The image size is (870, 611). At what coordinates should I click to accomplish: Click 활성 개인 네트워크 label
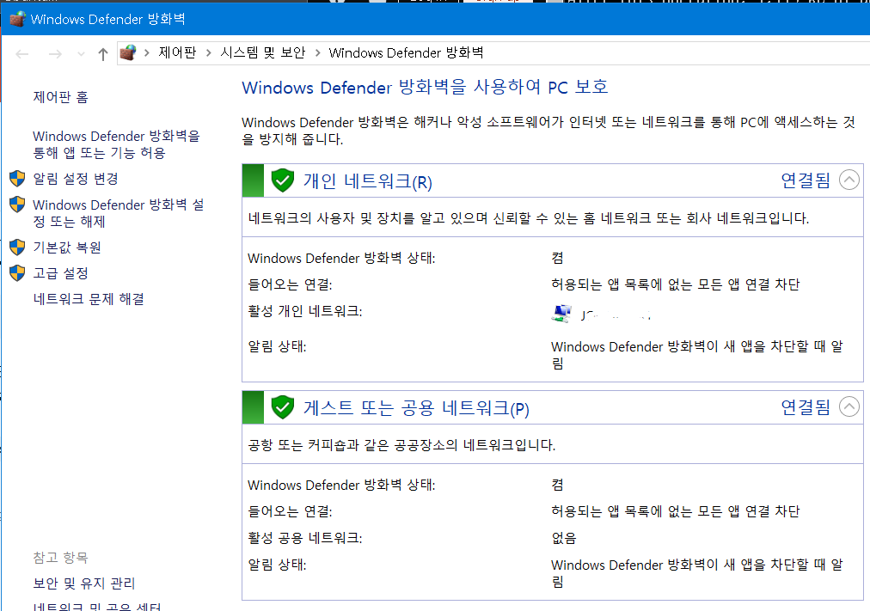pos(304,311)
